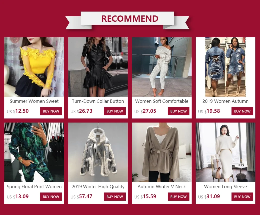The width and height of the screenshot is (260, 215).
Task: Open the yellow lace off-shoulder top photo
Action: pos(34,67)
